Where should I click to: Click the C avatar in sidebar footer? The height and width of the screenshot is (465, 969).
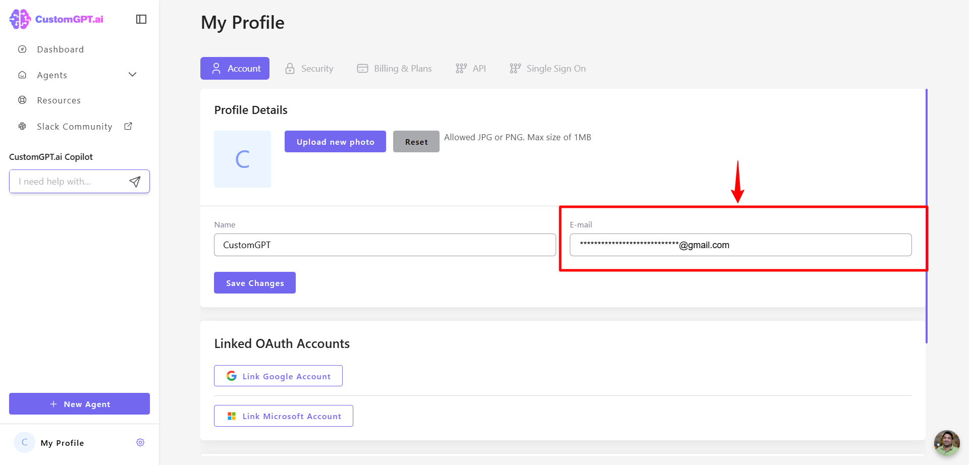pos(24,442)
